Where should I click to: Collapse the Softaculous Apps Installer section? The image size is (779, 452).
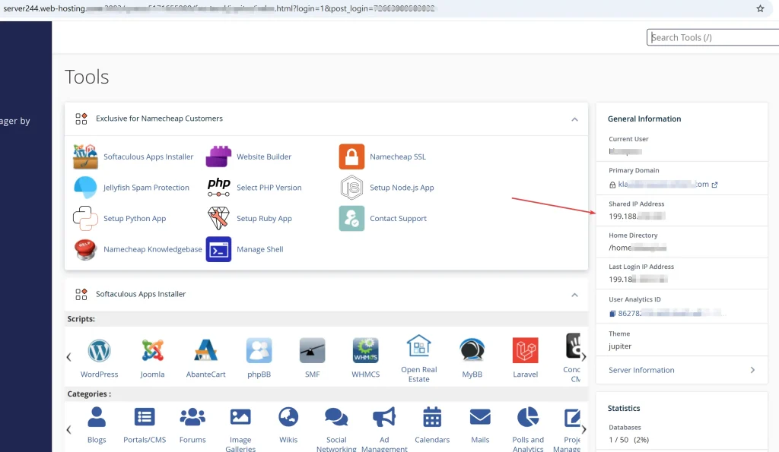click(x=574, y=296)
